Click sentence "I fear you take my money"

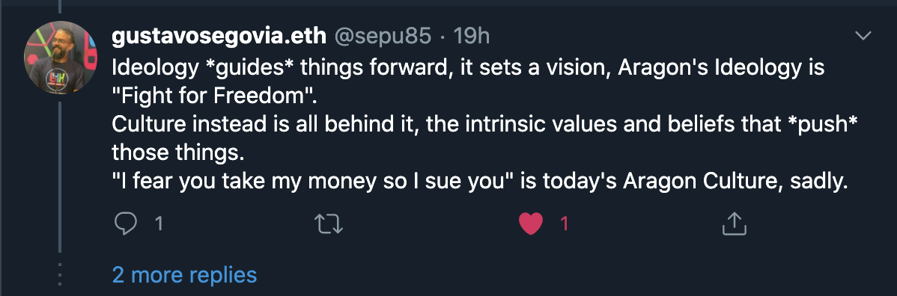(479, 181)
